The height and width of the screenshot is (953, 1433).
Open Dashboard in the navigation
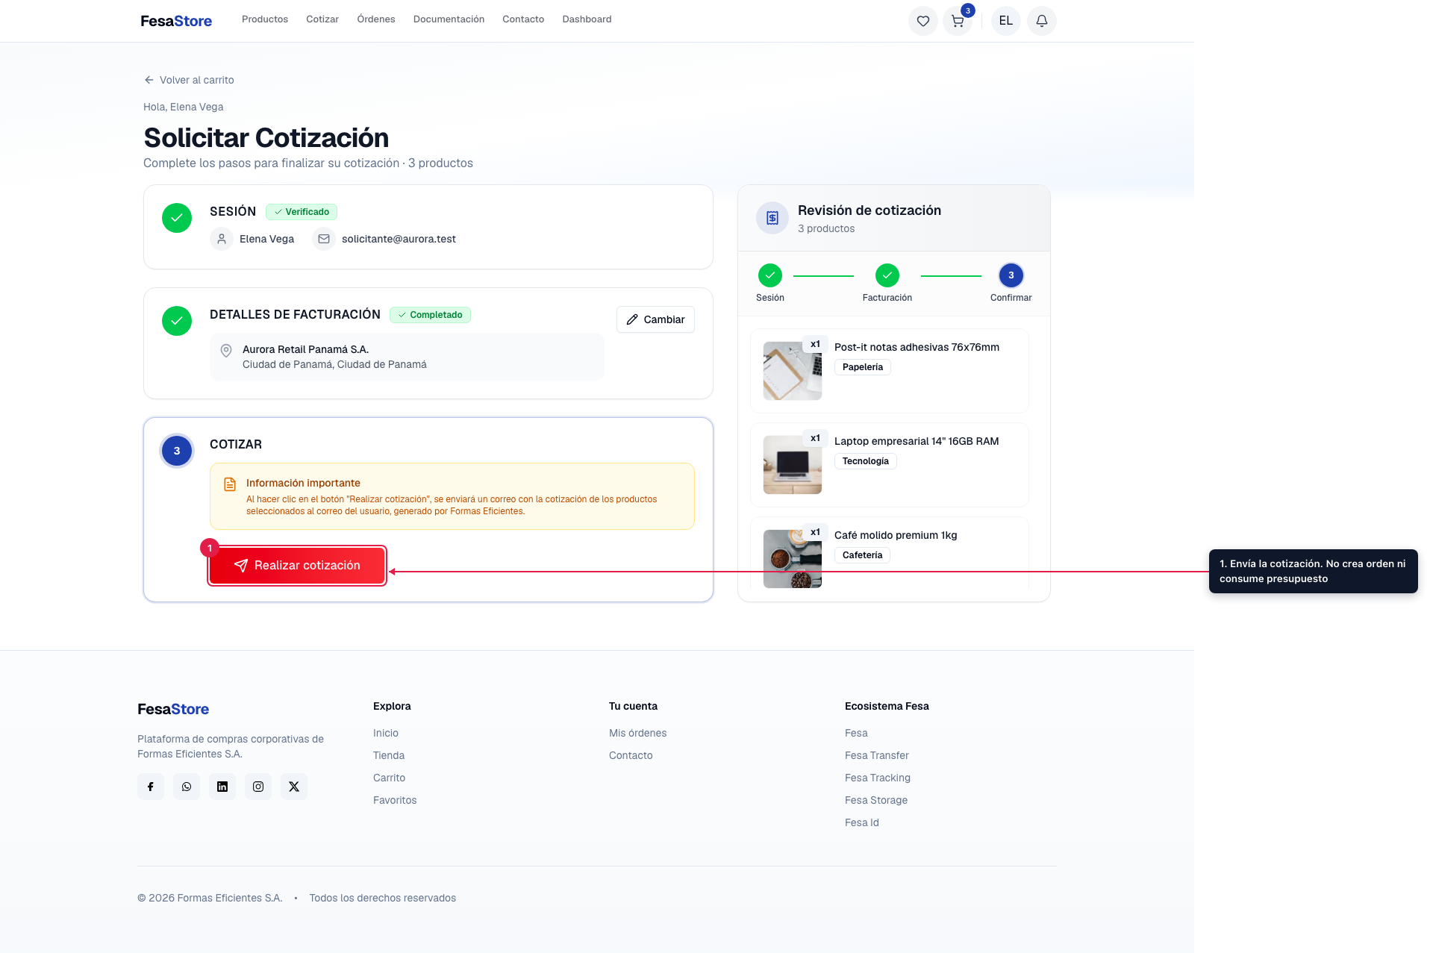pyautogui.click(x=587, y=19)
